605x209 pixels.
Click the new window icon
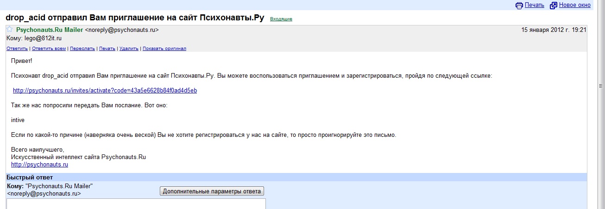tap(553, 5)
